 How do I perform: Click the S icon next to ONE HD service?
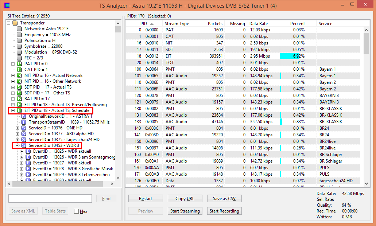pyautogui.click(x=24, y=128)
